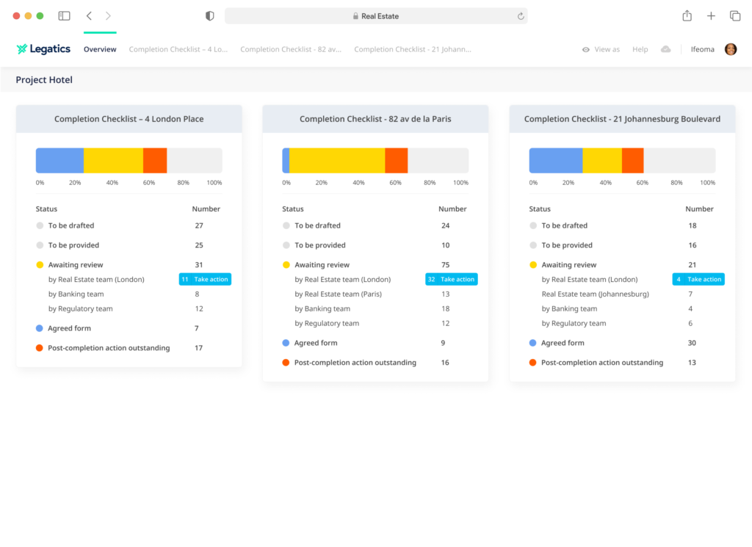Switch to the Overview tab
The image size is (752, 547).
100,49
